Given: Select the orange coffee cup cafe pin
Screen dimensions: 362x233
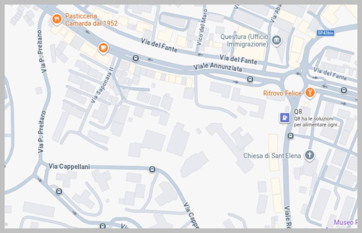Looking at the screenshot, I should (x=103, y=48).
